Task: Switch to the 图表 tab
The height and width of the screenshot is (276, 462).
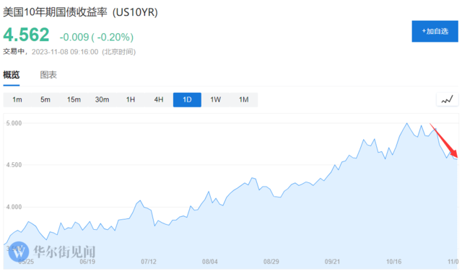Action: pyautogui.click(x=48, y=75)
